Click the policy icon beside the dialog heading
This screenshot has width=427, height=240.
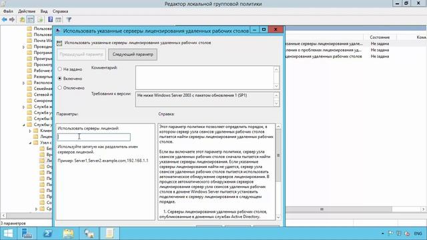pyautogui.click(x=59, y=43)
